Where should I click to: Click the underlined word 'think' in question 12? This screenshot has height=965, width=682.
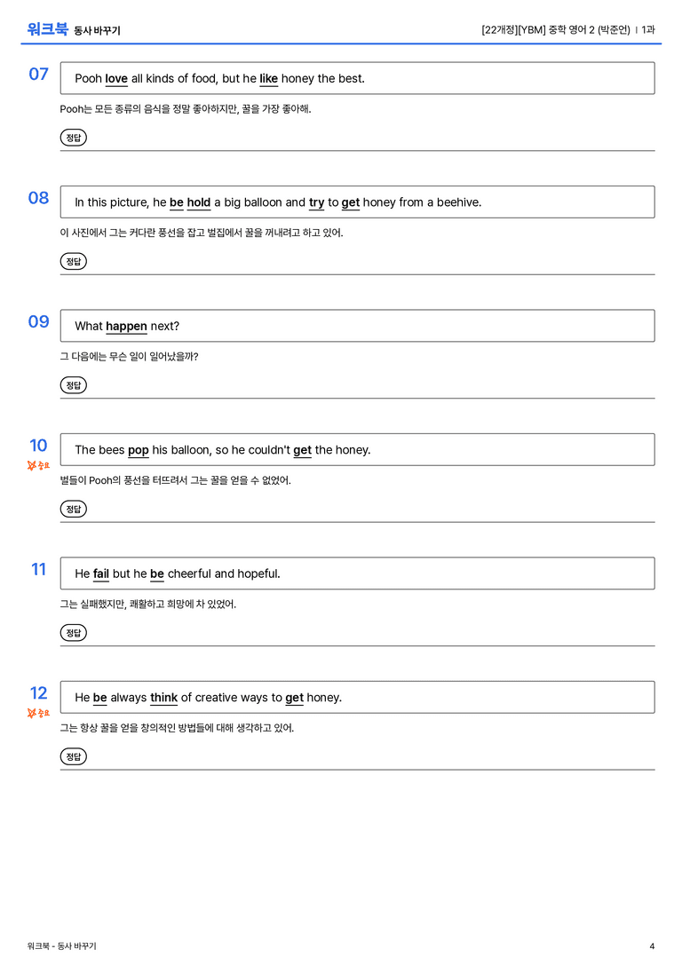click(163, 697)
